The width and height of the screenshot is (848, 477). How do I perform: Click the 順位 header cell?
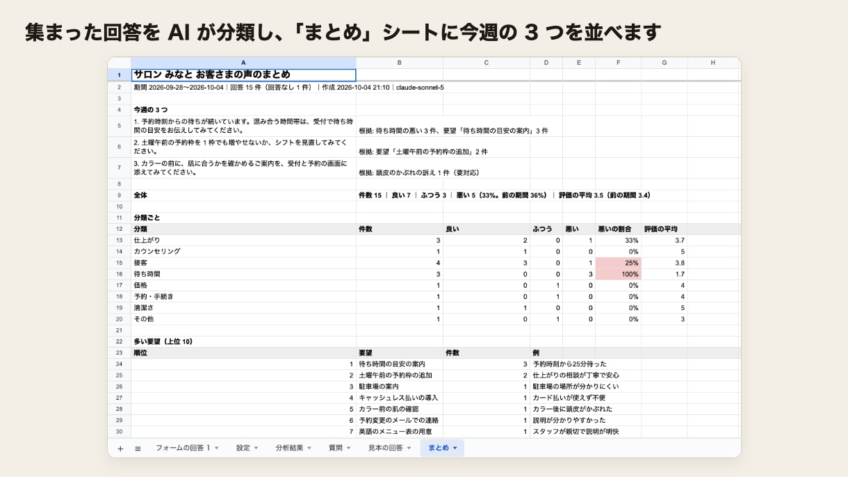[x=243, y=353]
